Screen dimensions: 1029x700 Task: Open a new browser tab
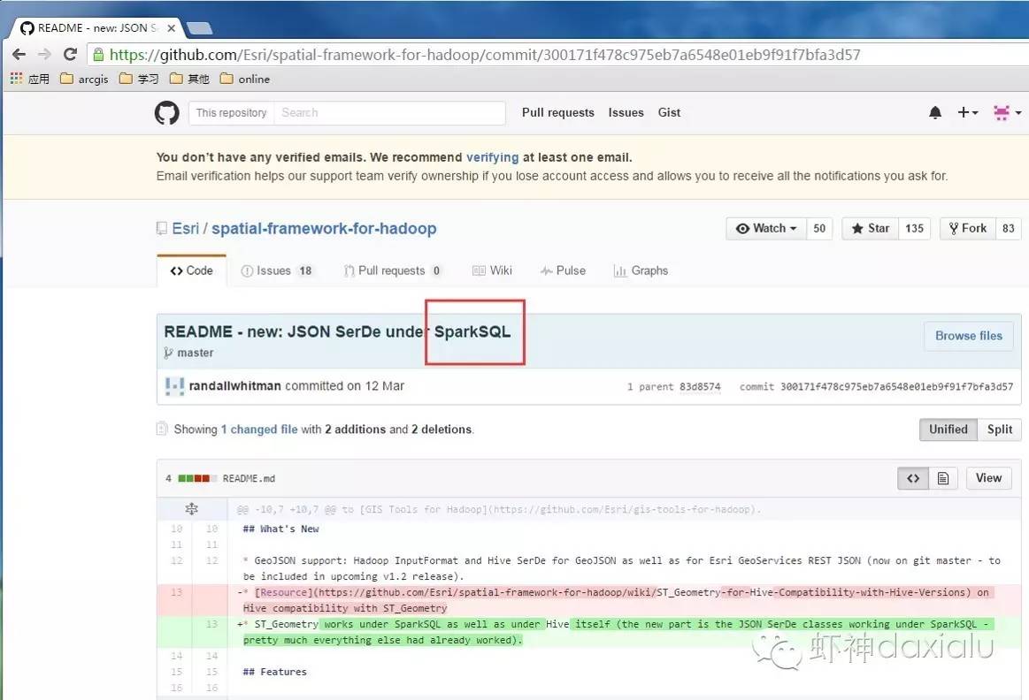click(199, 28)
